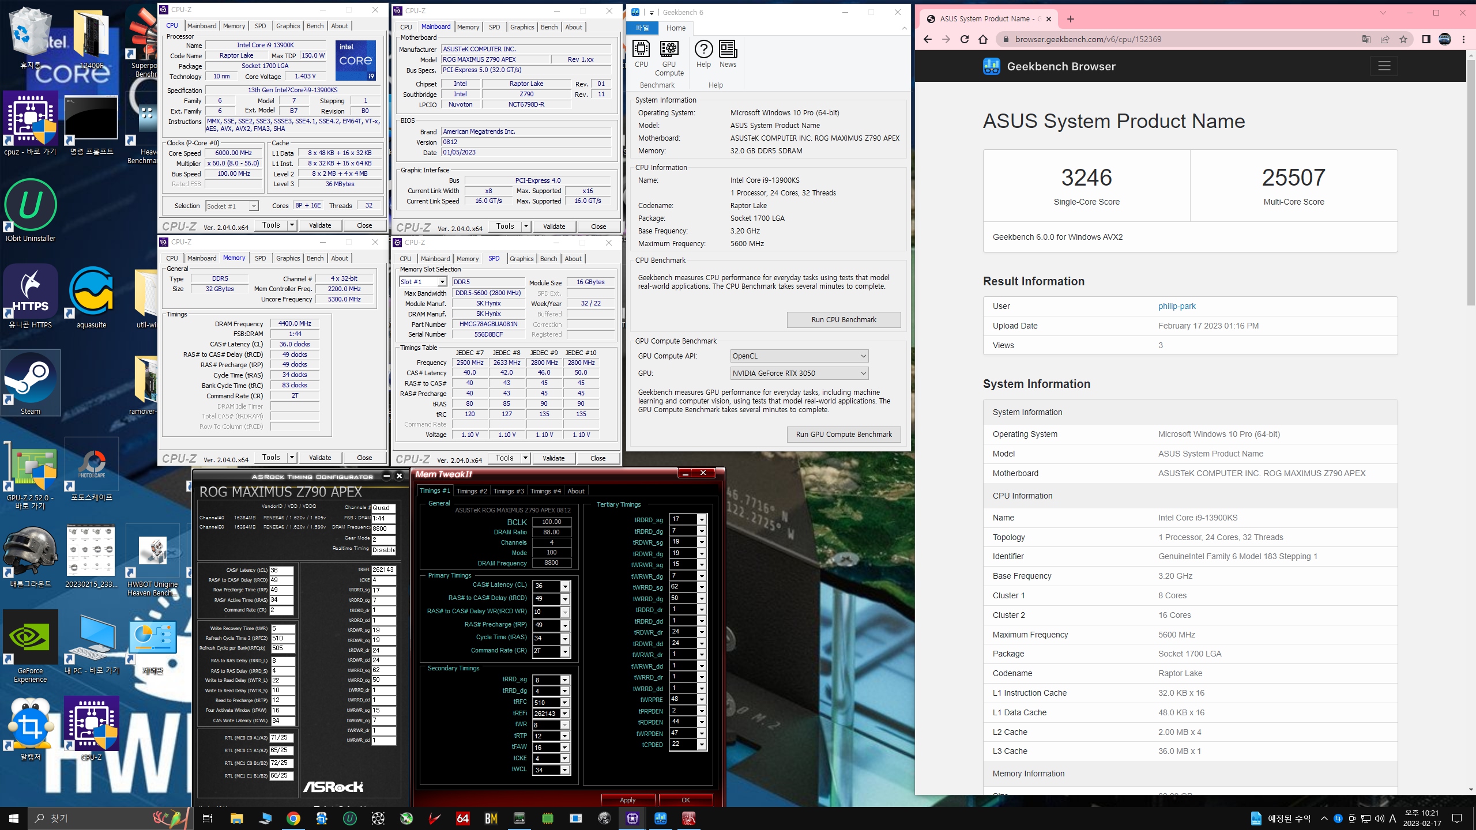Select the Timings #4 tab in MemTweakIt

point(545,491)
